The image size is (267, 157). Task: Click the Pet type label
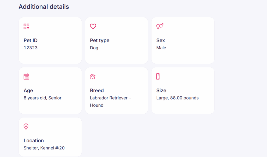coord(100,40)
